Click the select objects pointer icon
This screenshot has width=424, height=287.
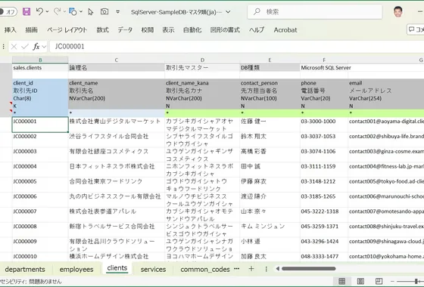[91, 11]
